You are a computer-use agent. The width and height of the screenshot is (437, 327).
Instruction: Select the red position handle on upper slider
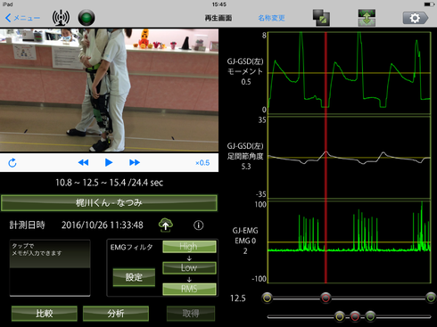click(326, 298)
